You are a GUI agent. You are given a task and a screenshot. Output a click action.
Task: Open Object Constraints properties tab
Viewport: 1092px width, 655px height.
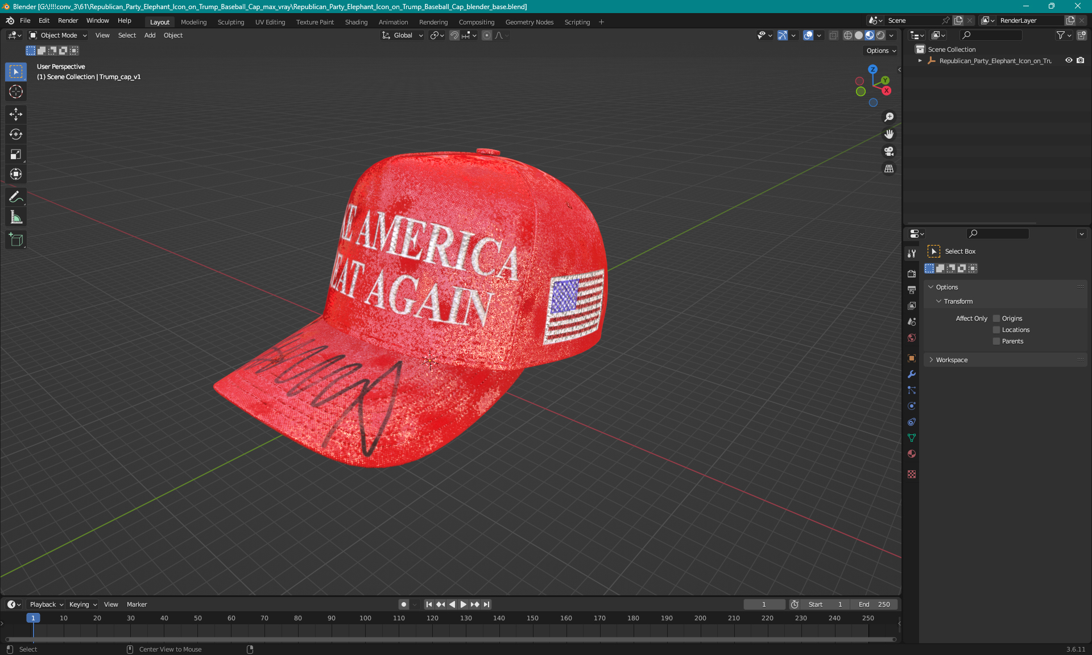(x=912, y=422)
